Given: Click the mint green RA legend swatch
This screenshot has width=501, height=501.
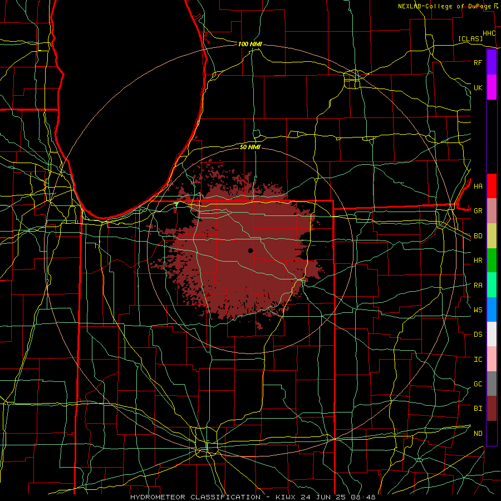Looking at the screenshot, I should [492, 285].
